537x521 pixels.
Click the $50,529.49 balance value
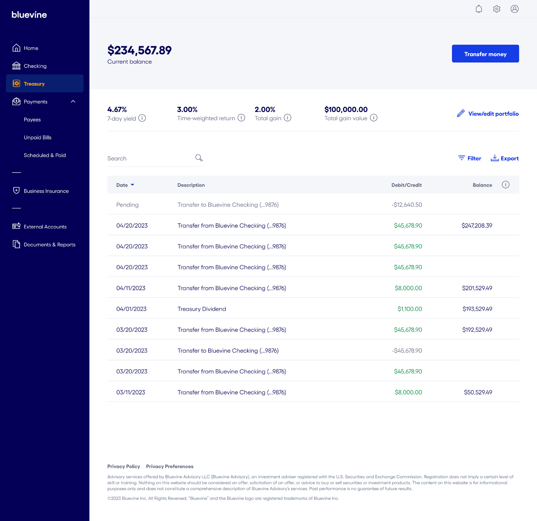[478, 392]
